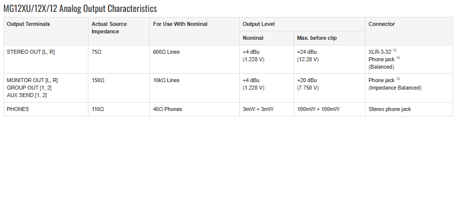
Task: Click the Output Level header cell
Action: point(303,24)
